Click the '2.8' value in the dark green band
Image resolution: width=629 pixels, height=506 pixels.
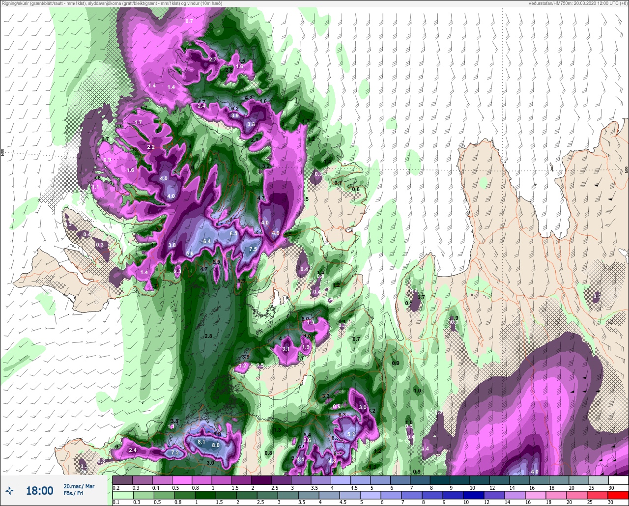click(208, 336)
